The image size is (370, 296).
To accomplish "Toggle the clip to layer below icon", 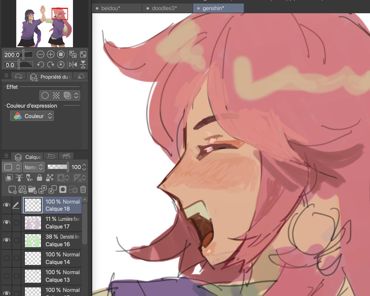I will pos(10,178).
